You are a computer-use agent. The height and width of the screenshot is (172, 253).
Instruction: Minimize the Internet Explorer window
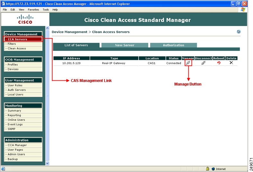pyautogui.click(x=233, y=4)
